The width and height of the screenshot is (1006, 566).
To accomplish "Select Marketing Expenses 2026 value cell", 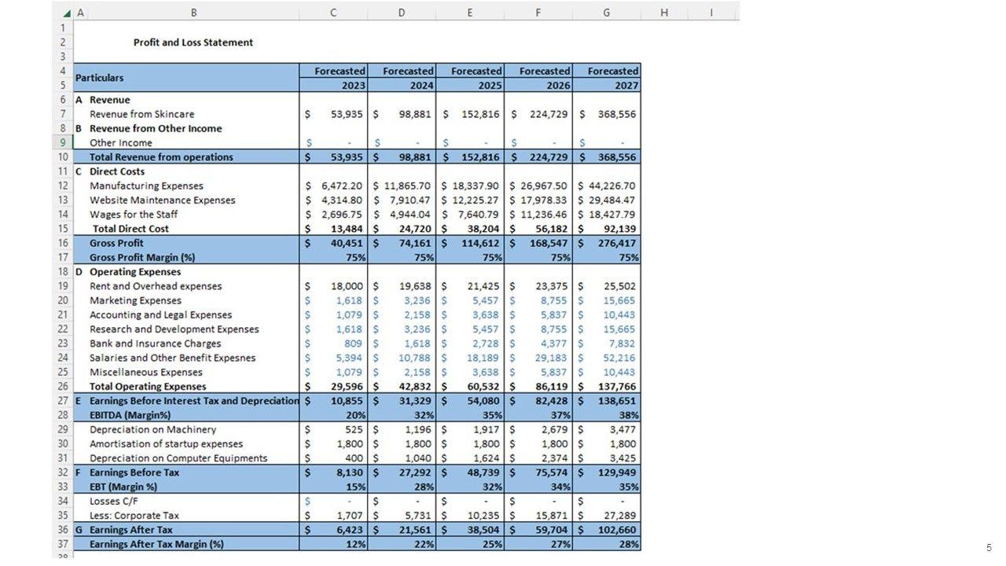I will coord(538,301).
